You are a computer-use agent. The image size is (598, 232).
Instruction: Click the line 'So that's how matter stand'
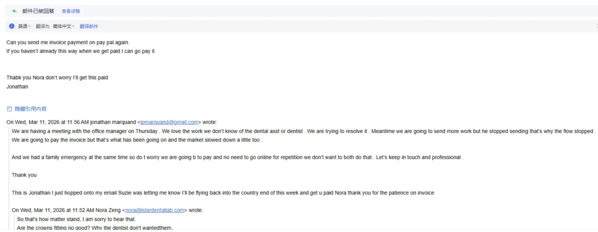77,219
